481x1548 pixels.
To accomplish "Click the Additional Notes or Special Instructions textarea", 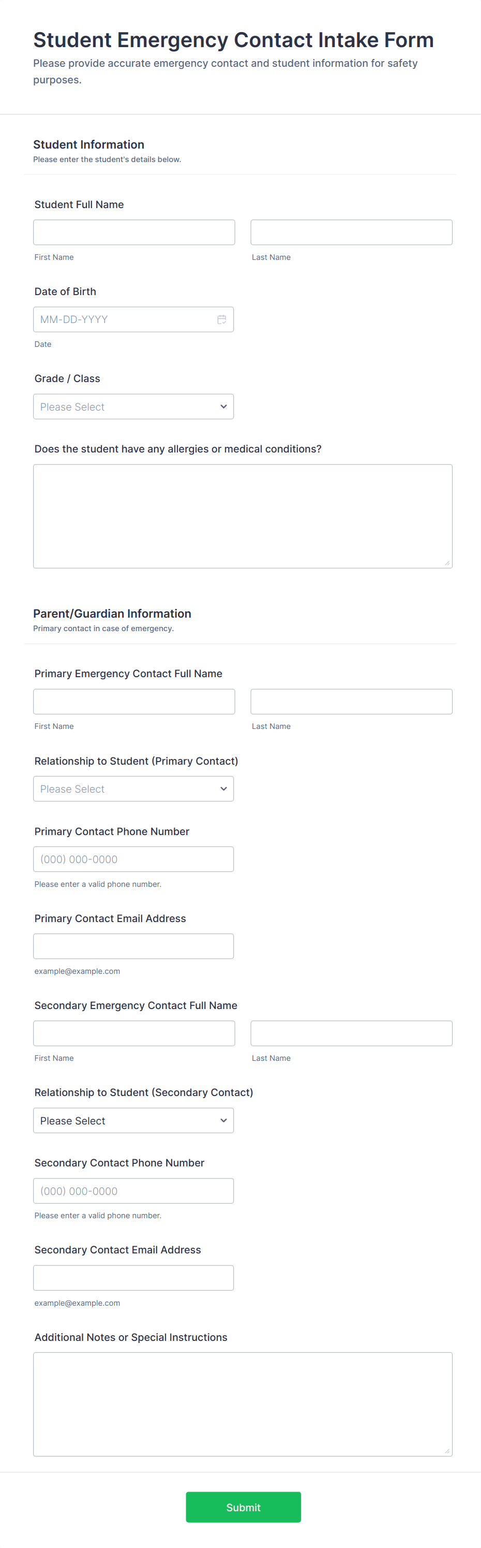I will click(x=243, y=1404).
